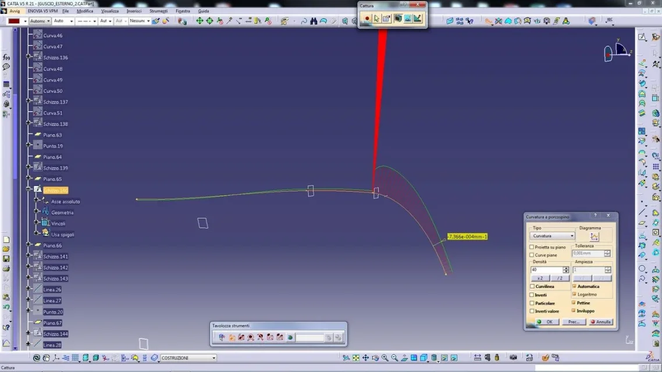Click the New document icon on left toolbar

[6, 239]
